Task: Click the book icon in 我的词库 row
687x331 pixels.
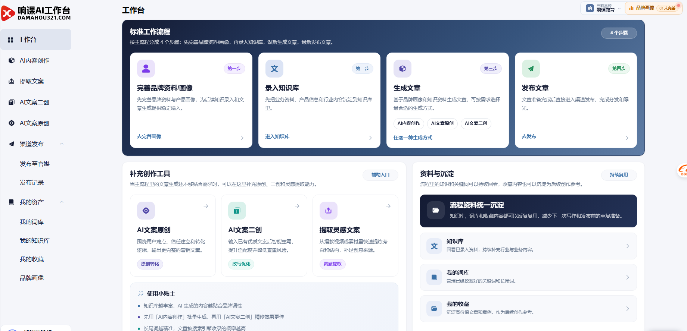Action: click(434, 277)
